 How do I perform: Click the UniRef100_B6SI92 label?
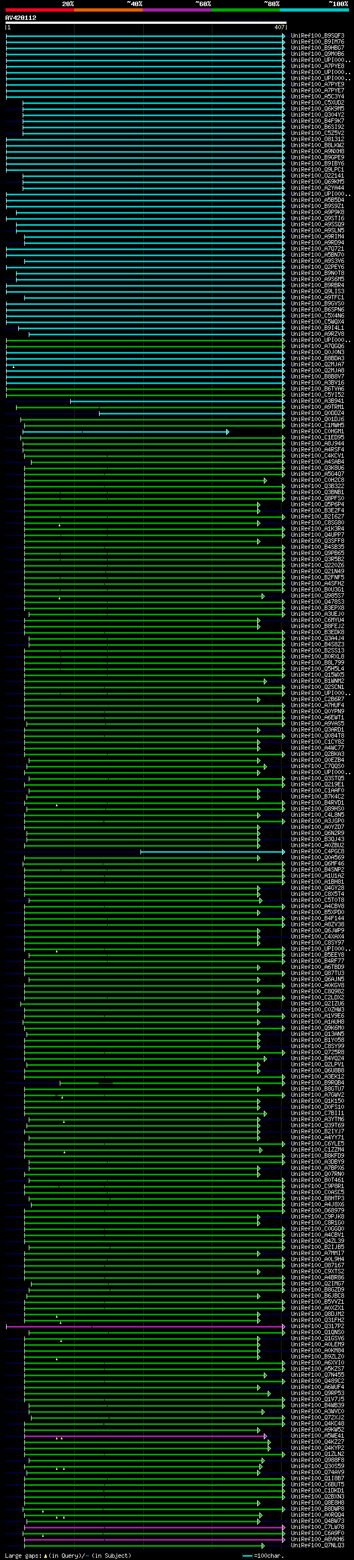coord(317,127)
